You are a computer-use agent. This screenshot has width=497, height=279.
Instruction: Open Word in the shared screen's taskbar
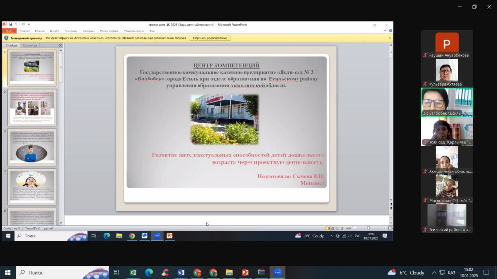point(145,236)
